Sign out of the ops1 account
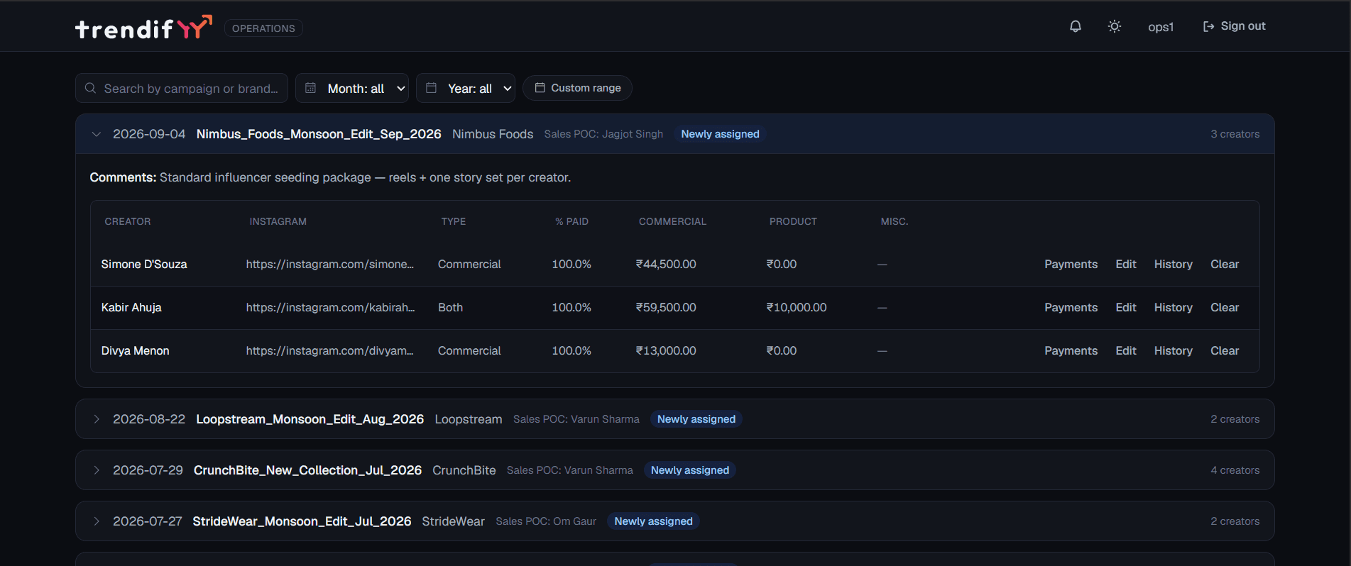This screenshot has height=566, width=1351. point(1234,26)
